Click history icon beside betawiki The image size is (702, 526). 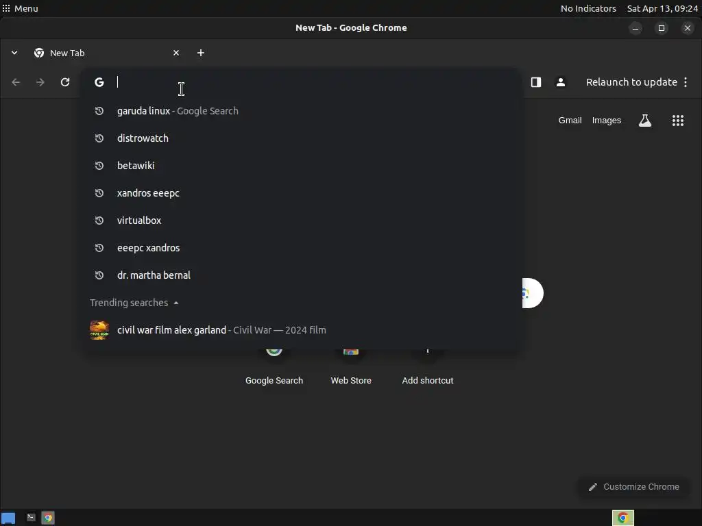tap(99, 166)
